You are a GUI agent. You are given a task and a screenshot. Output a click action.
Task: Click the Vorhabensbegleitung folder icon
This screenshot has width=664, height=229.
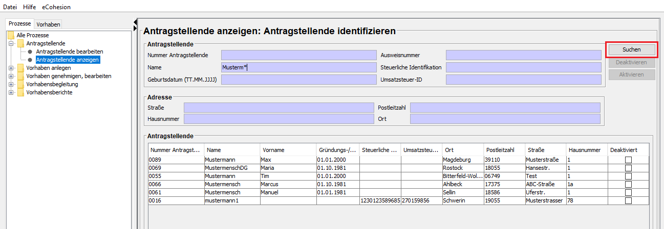click(20, 84)
